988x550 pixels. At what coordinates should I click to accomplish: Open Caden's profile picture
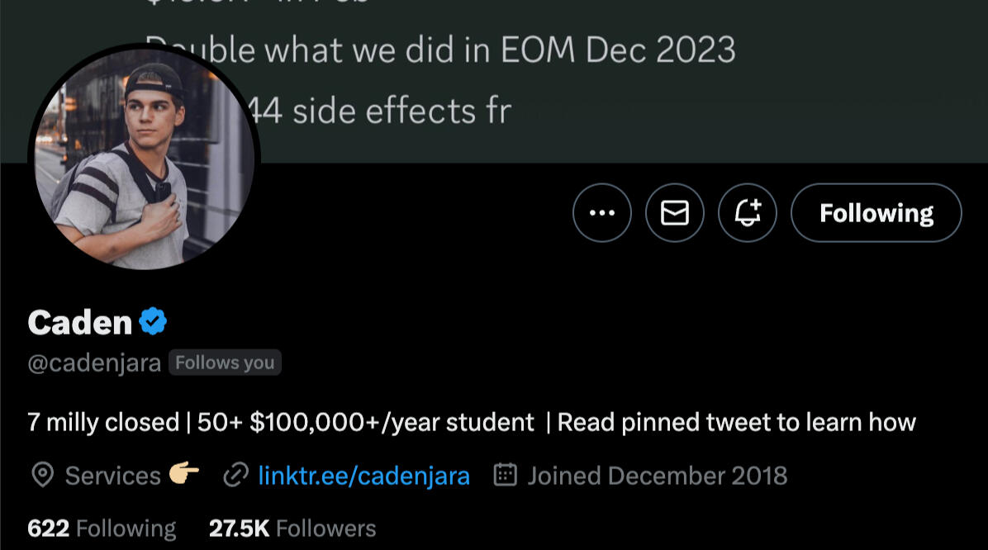(x=144, y=157)
